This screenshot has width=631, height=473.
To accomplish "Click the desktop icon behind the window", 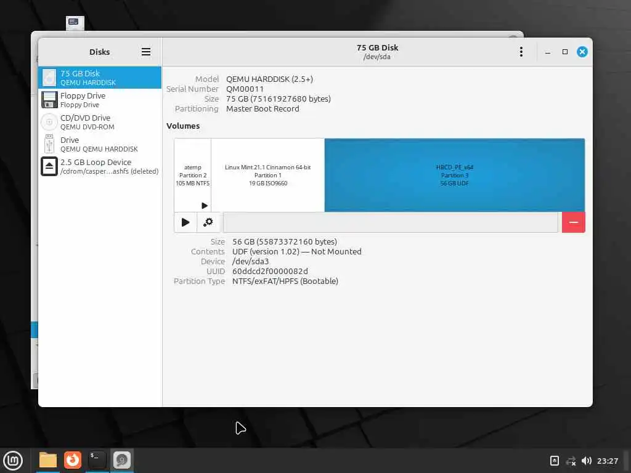I will 75,23.
